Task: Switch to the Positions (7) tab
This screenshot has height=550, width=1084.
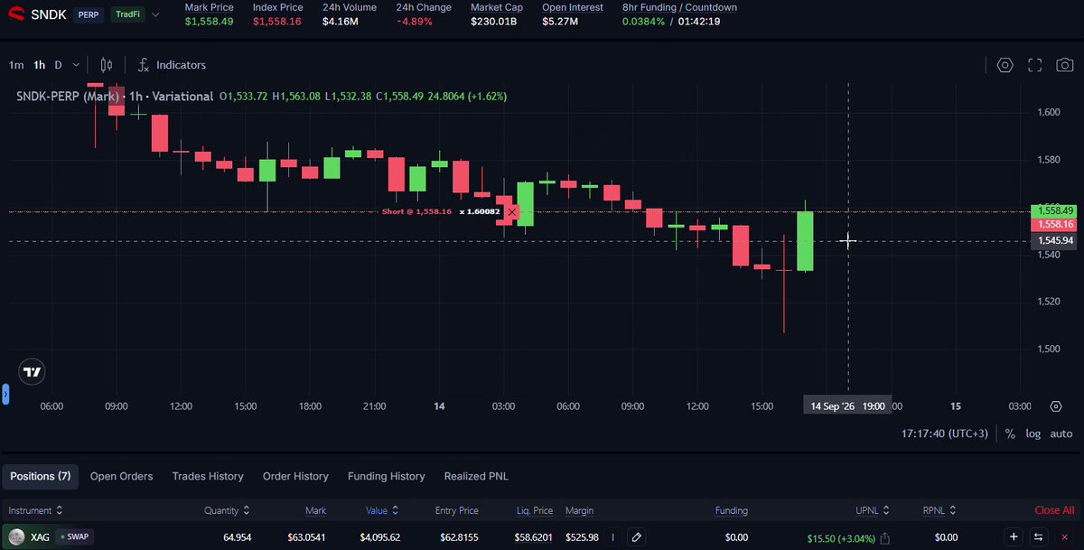Action: [40, 476]
